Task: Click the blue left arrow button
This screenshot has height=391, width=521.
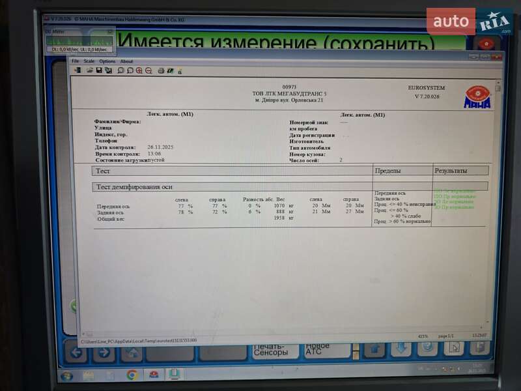Action: coord(76,353)
